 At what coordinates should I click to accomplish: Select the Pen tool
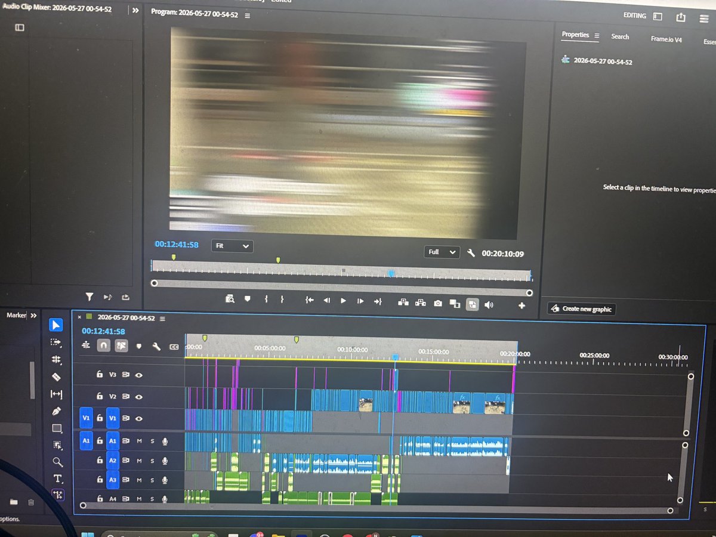tap(57, 411)
